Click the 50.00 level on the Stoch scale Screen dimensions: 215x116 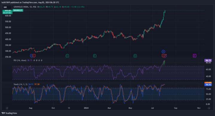click(208, 94)
